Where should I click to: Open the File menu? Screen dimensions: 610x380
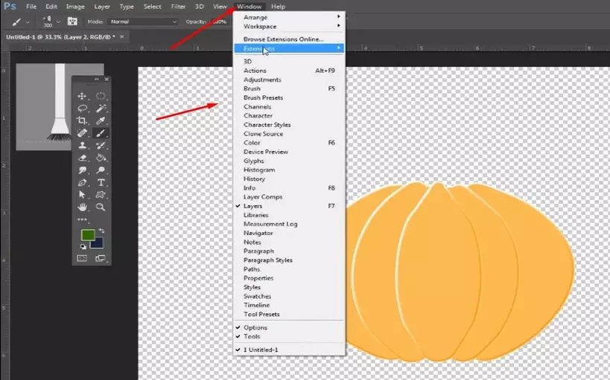click(31, 7)
